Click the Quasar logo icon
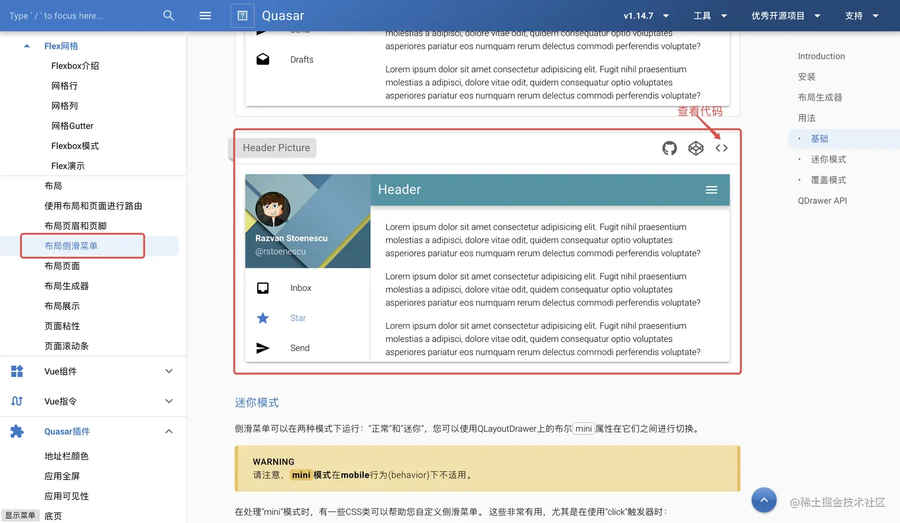 [x=242, y=15]
